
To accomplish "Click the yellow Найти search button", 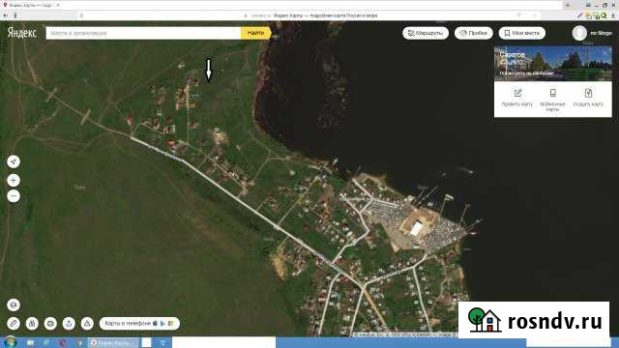I will pyautogui.click(x=255, y=33).
